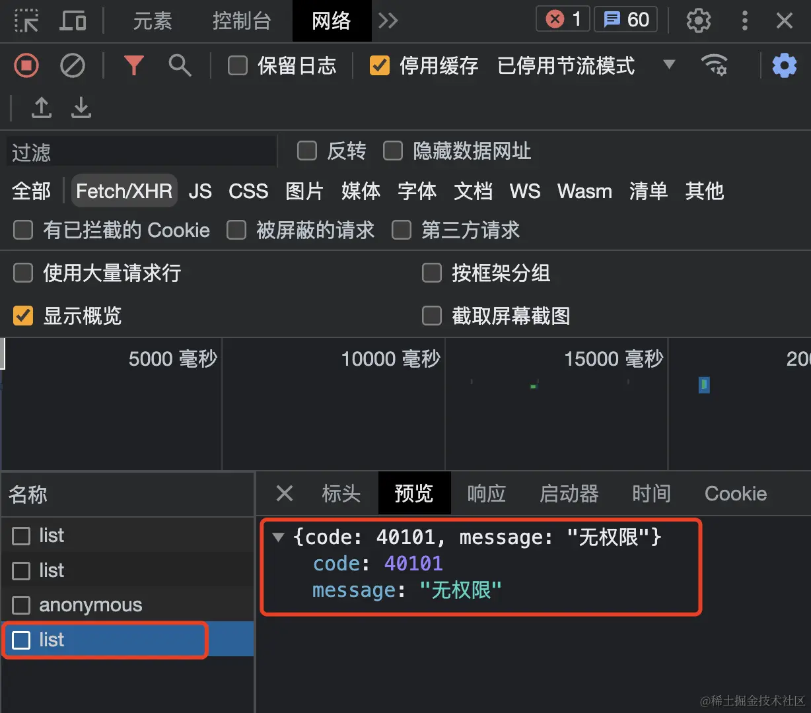Click the 过滤 filter input field

tap(141, 153)
